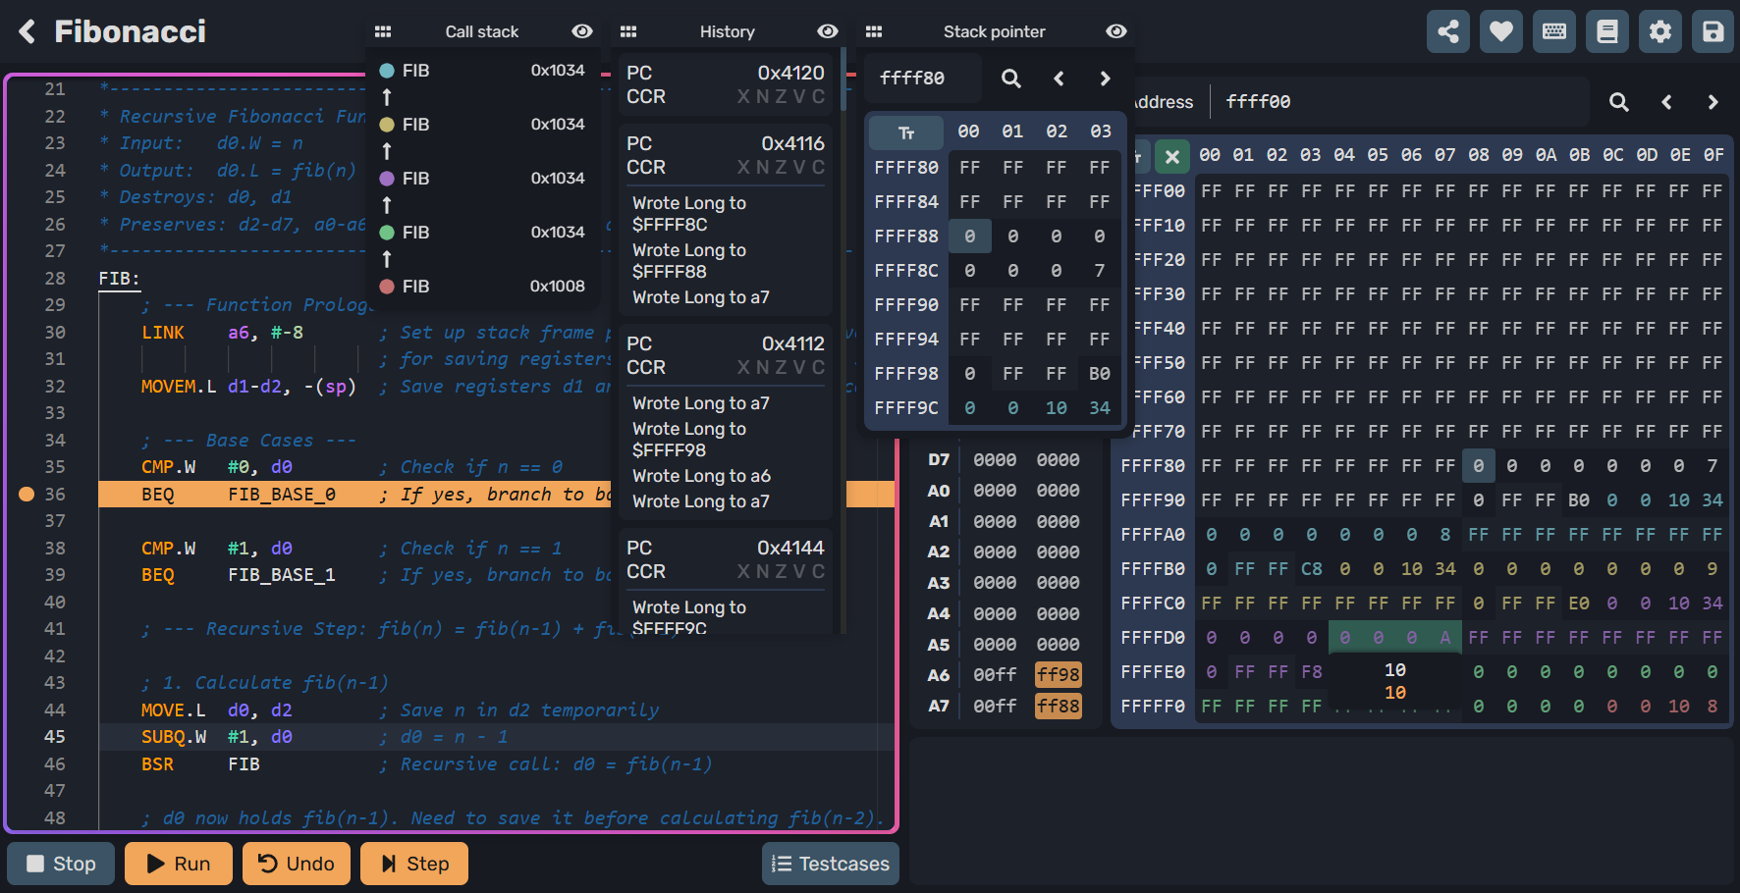Screen dimensions: 1740x893
Task: Open the documentation book icon
Action: (x=1607, y=31)
